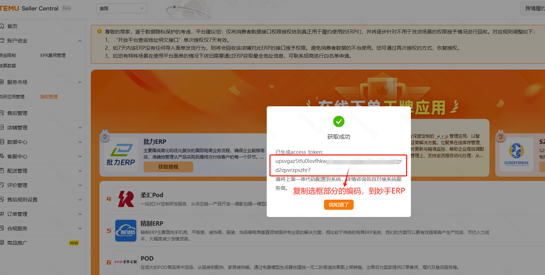
Task: Click the Beta badge by Seller Central
Action: coord(66,8)
